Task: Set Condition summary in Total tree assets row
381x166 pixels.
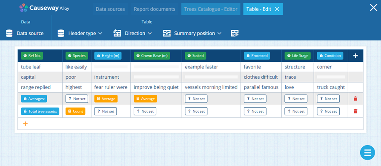Action: [x=328, y=112]
